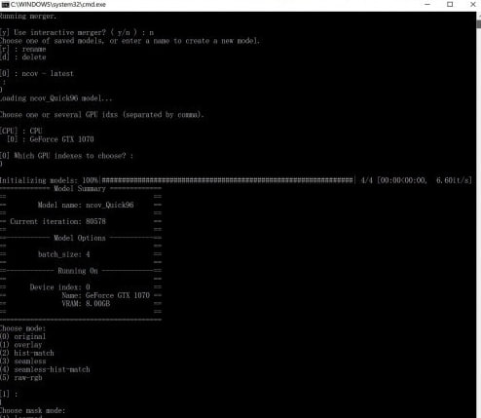Click the 'Running On' header

[x=78, y=271]
